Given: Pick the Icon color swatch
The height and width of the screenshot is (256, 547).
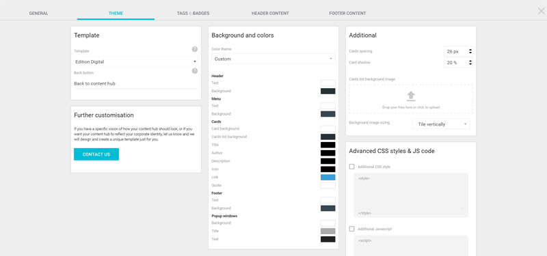Looking at the screenshot, I should [x=328, y=169].
